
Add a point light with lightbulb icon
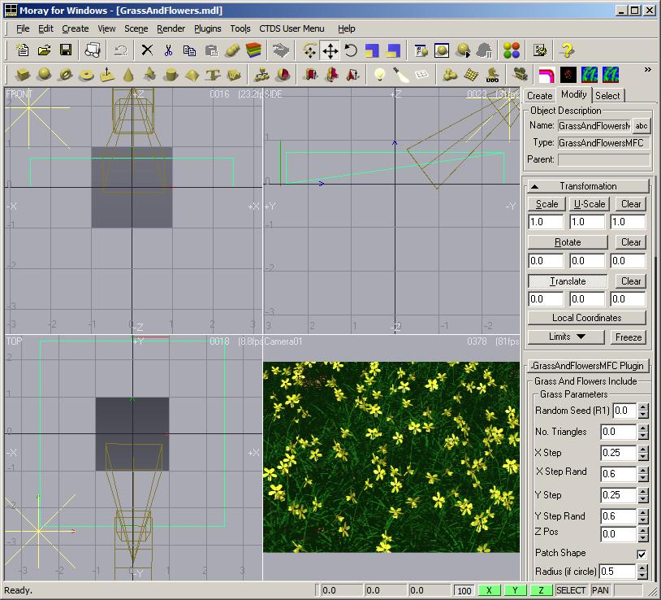(x=378, y=75)
